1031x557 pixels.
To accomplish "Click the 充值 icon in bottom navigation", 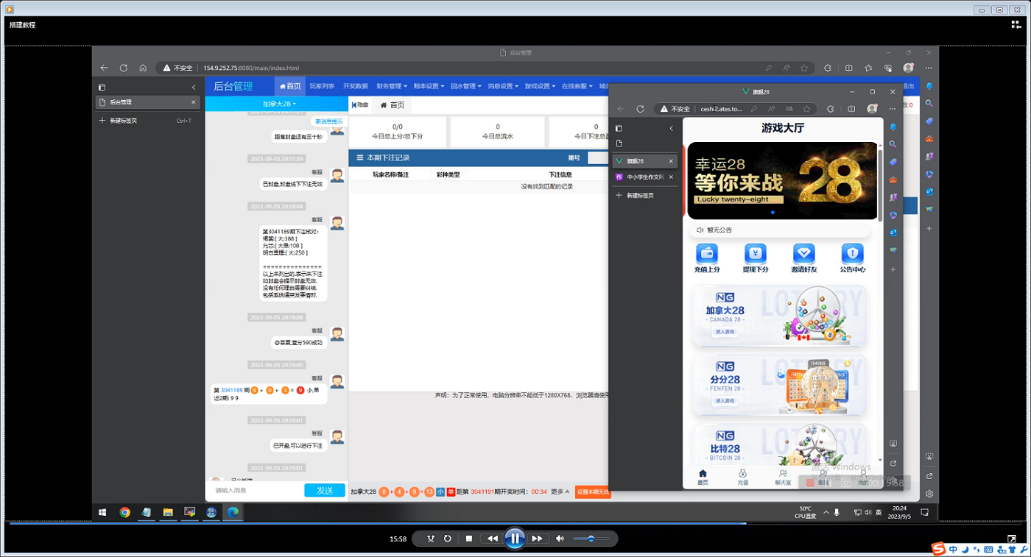I will [742, 477].
